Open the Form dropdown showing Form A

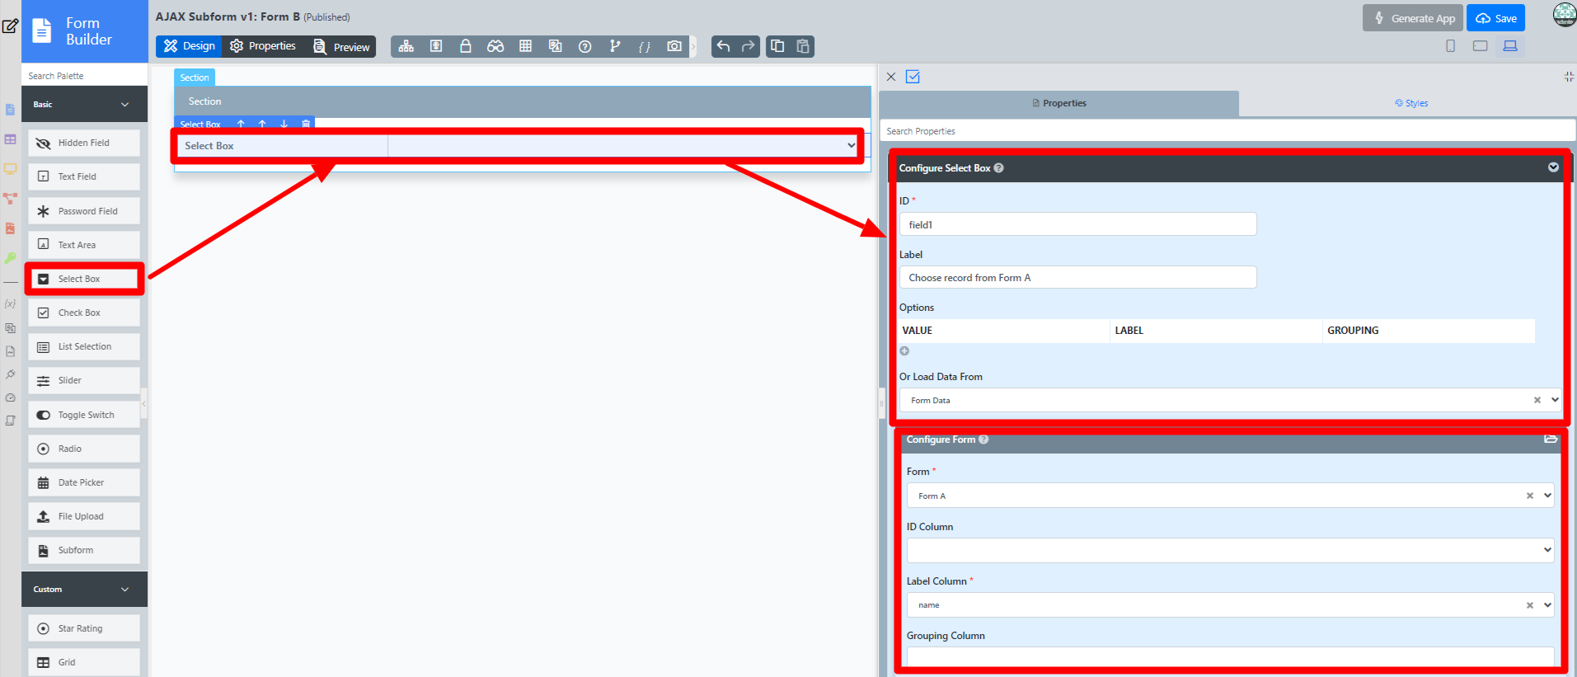click(1230, 496)
